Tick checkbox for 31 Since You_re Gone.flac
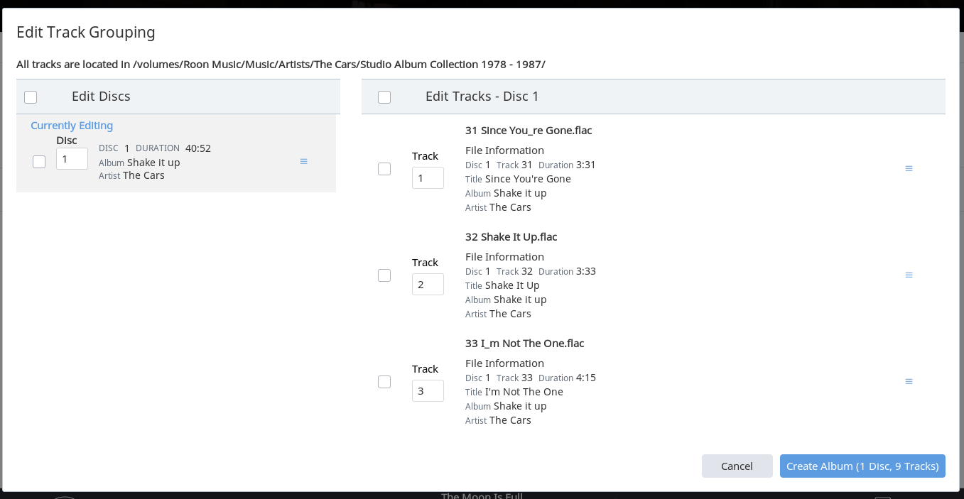964x499 pixels. 384,169
